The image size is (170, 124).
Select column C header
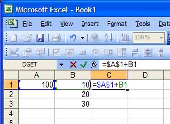[109, 75]
